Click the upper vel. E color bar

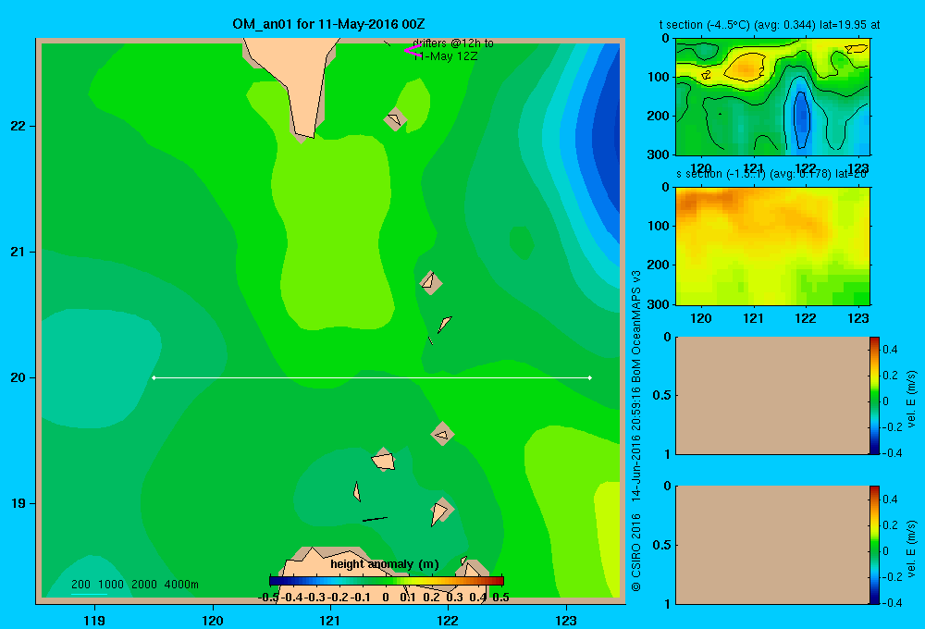pos(874,395)
